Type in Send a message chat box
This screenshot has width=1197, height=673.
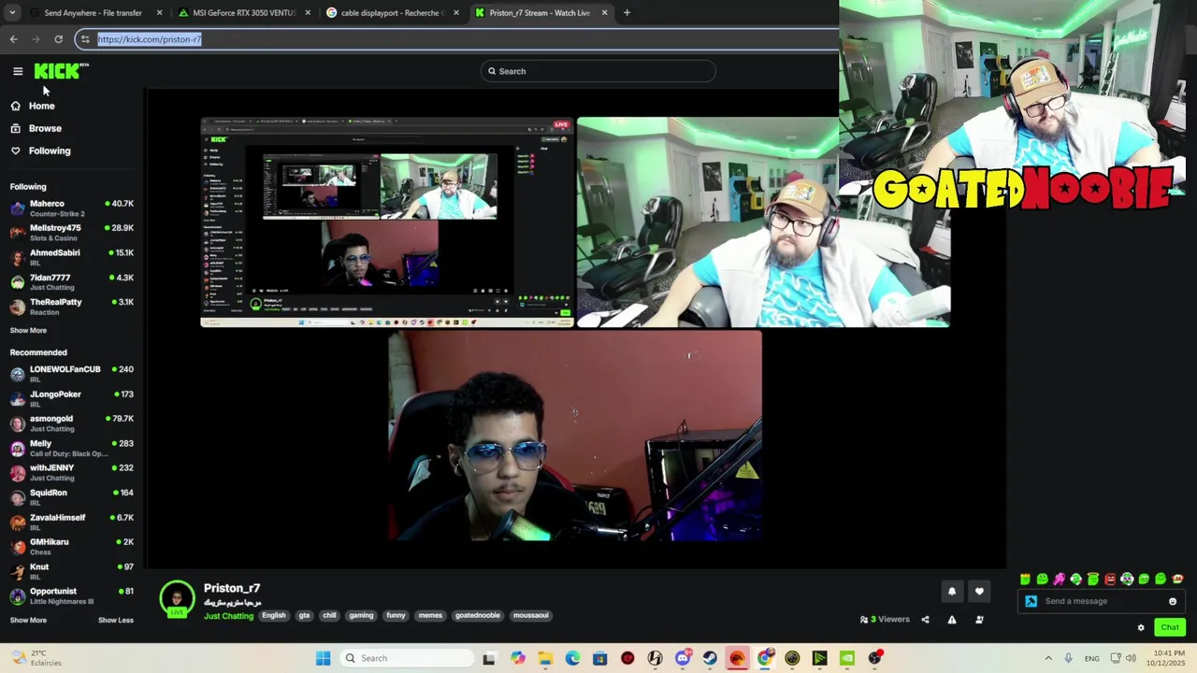[1102, 601]
